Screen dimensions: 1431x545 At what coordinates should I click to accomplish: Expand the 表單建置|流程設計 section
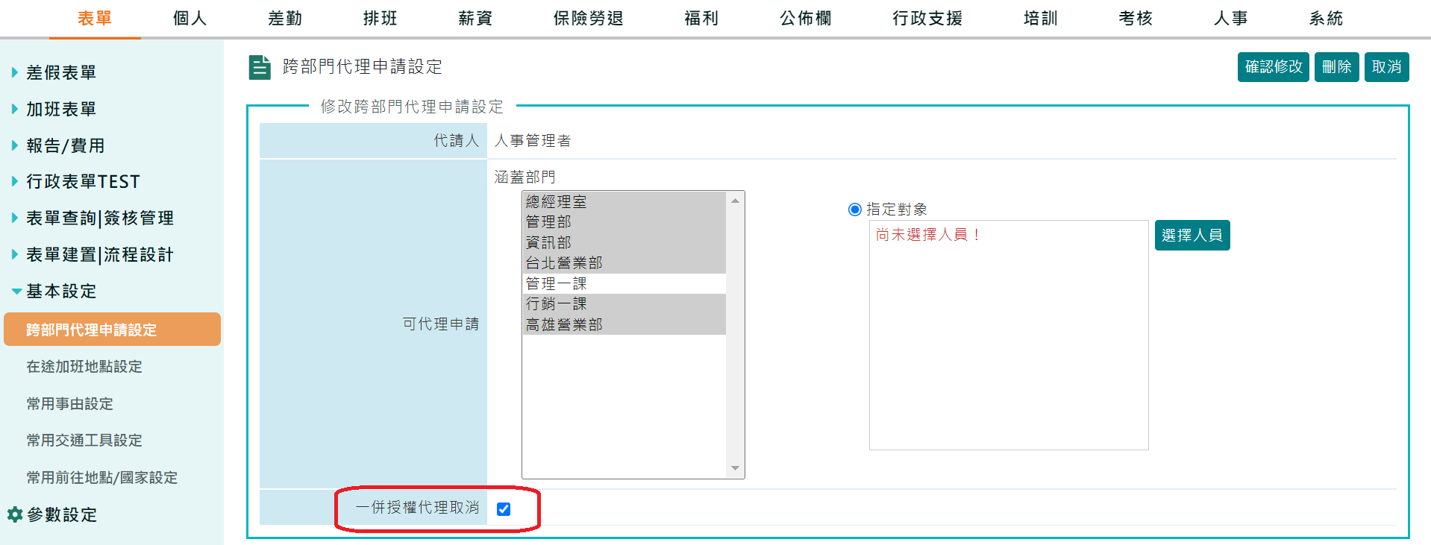coord(93,254)
